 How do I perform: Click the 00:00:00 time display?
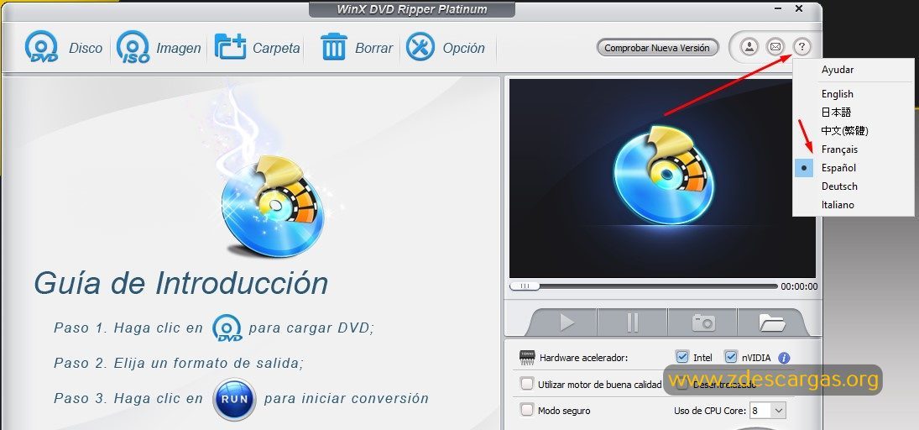click(799, 287)
